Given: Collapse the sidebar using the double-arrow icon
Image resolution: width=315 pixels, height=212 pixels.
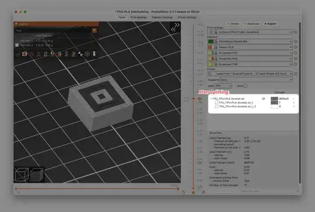Looking at the screenshot, I should [x=175, y=27].
